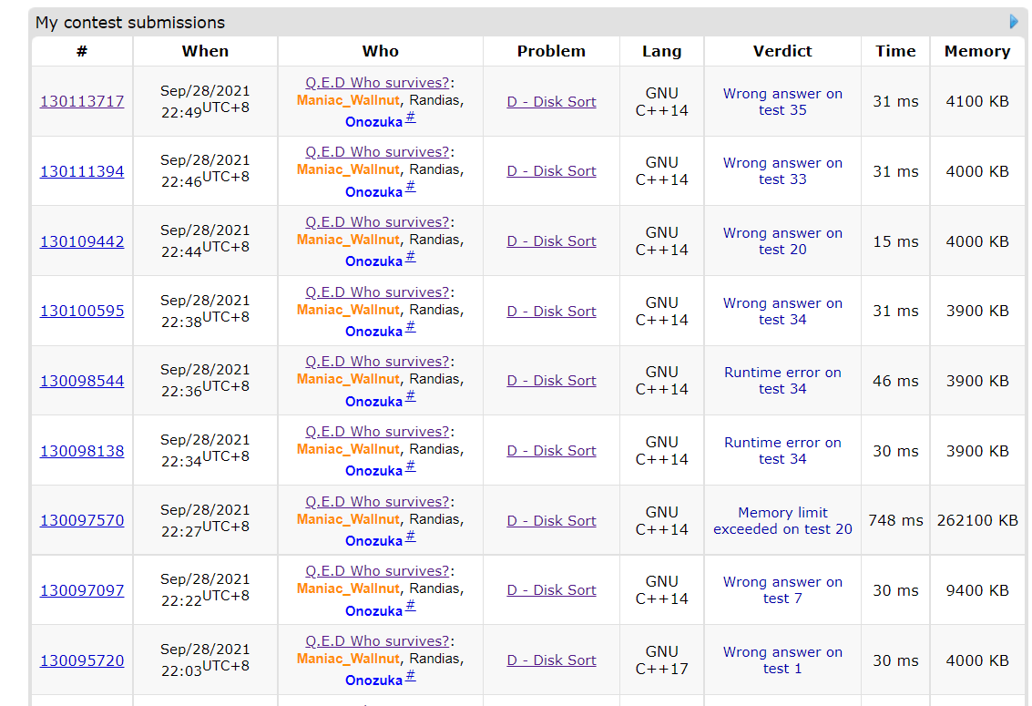This screenshot has height=706, width=1032.
Task: View submission 130097570 details
Action: pos(82,521)
